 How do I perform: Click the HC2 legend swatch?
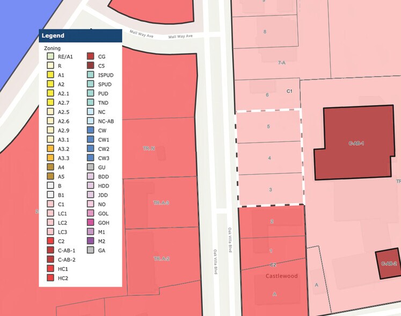(50, 278)
